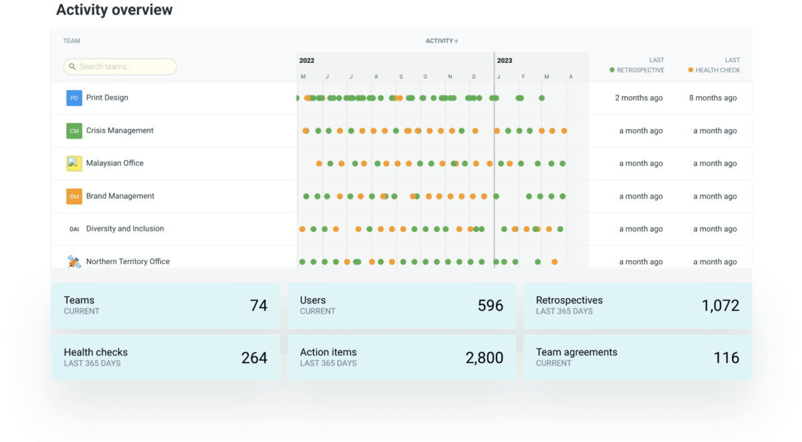Click the Northern Territory Office rocket avatar

coord(74,261)
